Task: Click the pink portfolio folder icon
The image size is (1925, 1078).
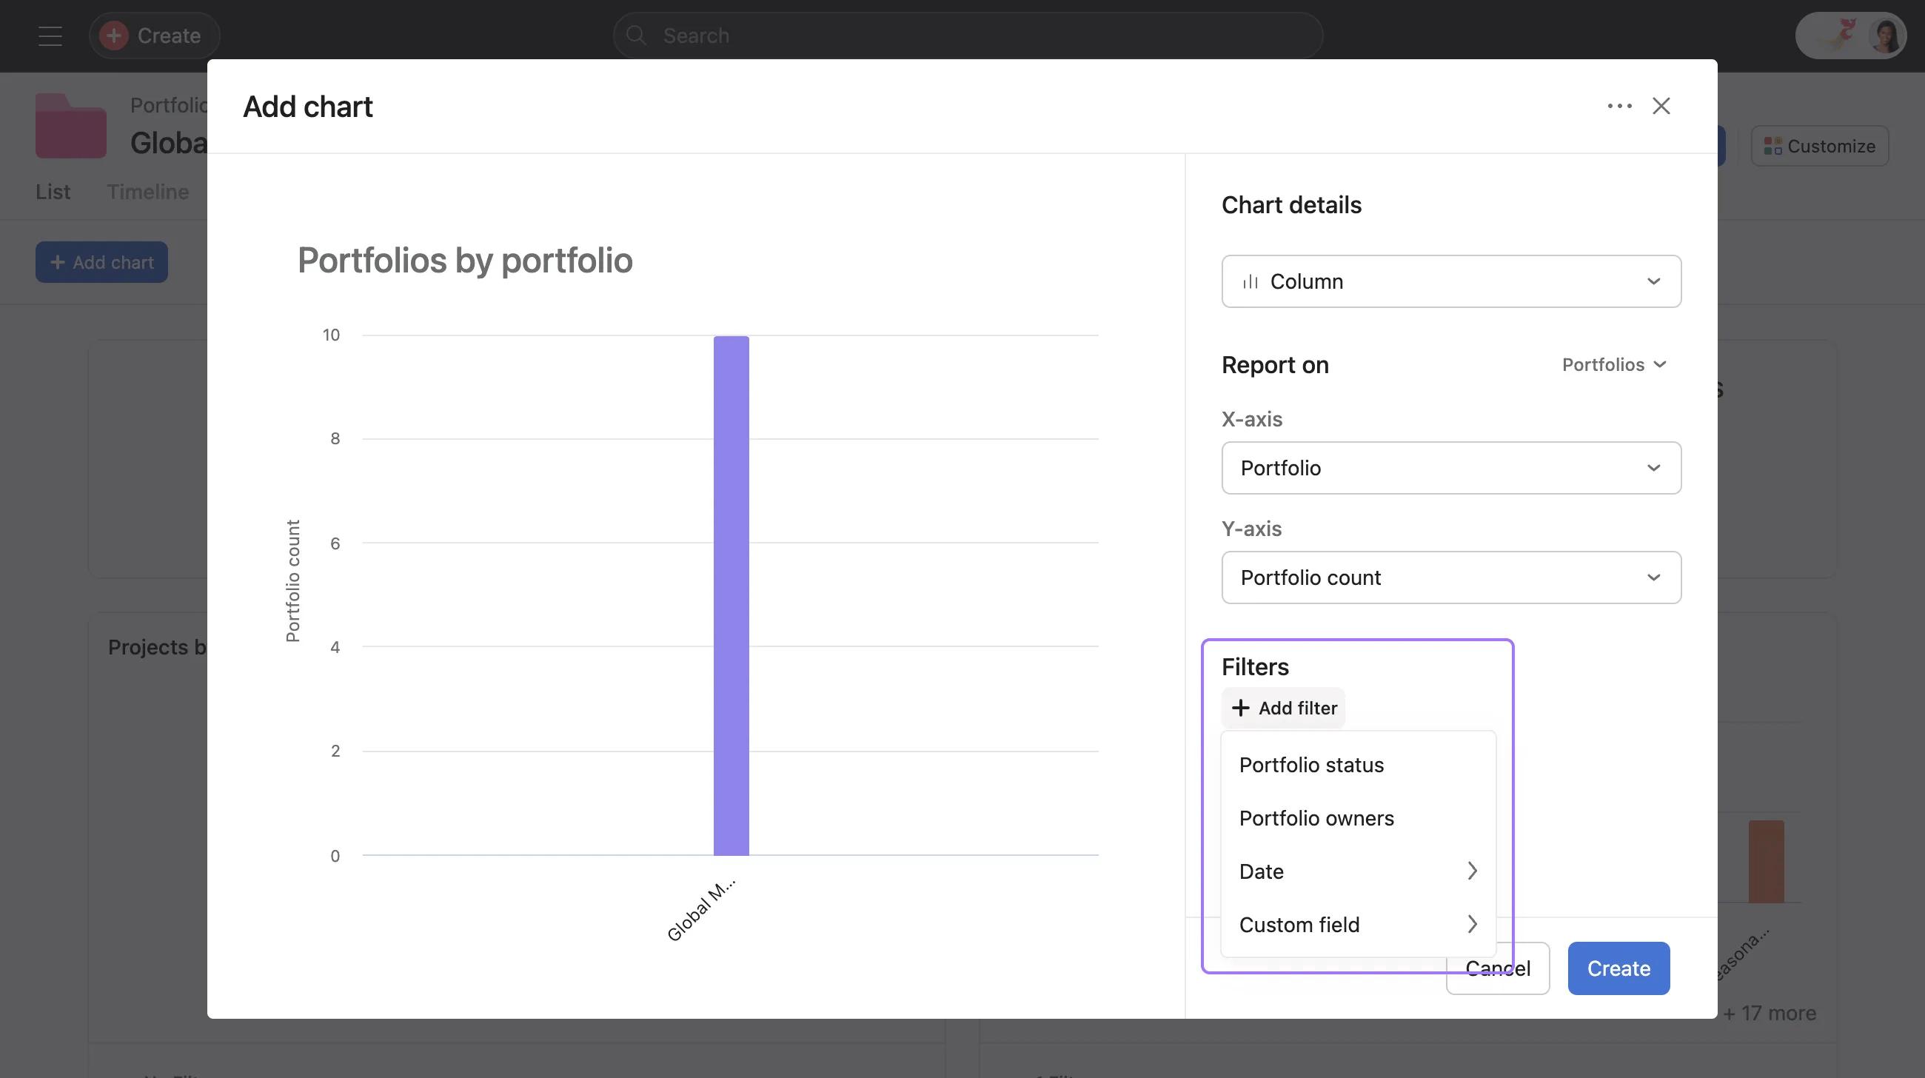Action: (x=70, y=126)
